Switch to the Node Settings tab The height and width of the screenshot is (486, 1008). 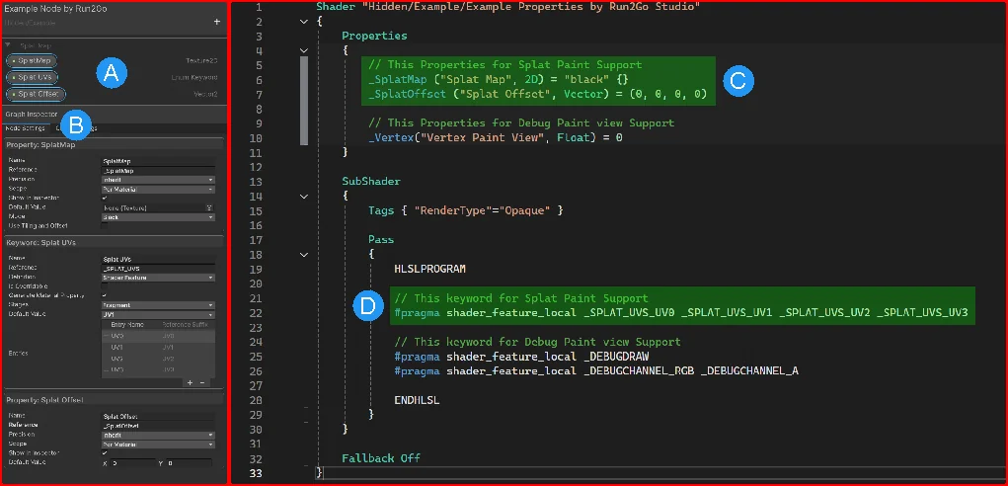tap(27, 128)
